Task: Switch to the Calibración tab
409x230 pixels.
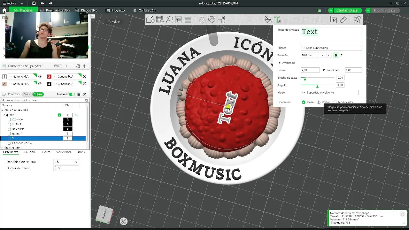Action: (144, 10)
